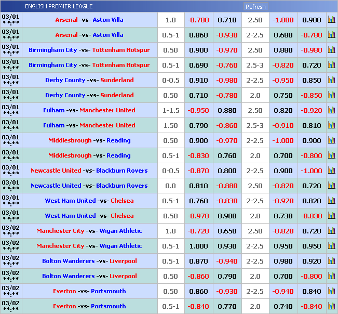This screenshot has height=314, width=338.
Task: Open stats chart for West Ham 0.5-1 handicap row
Action: tap(332, 201)
